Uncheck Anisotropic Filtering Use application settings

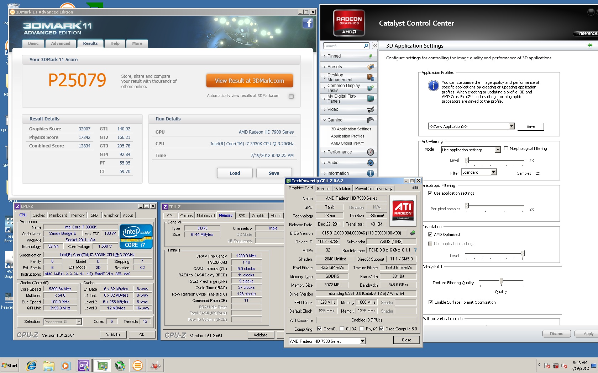(430, 193)
